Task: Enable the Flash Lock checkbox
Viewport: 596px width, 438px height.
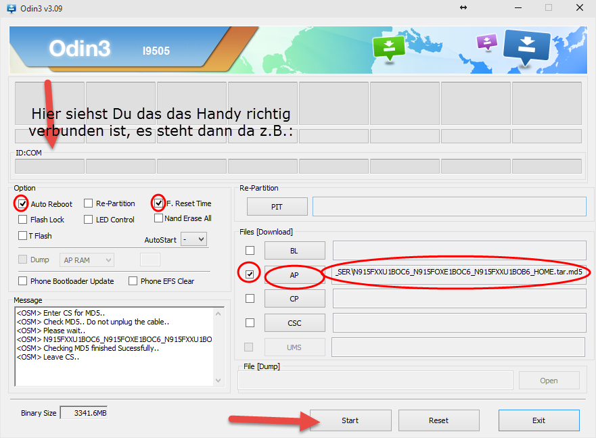Action: click(x=23, y=220)
